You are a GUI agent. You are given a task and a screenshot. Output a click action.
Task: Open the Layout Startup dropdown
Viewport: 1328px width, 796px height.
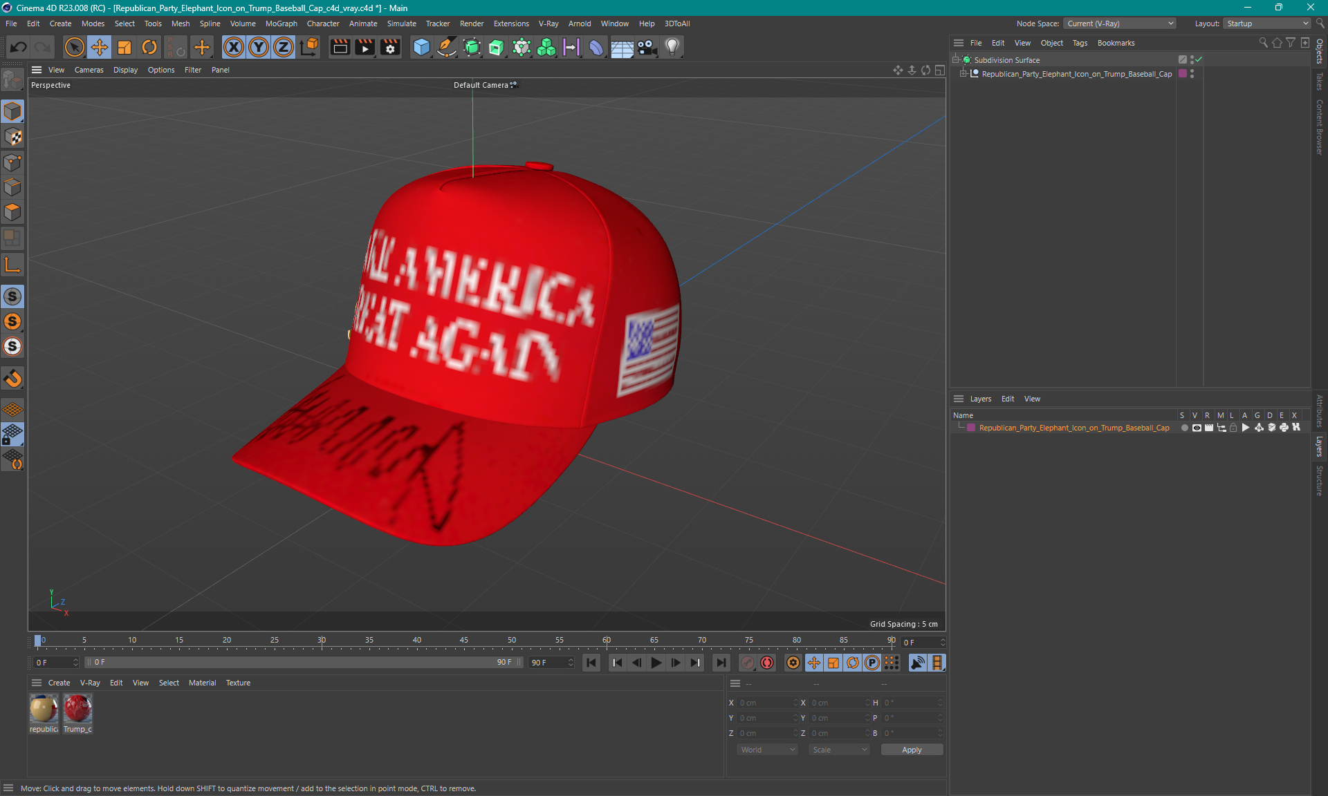(1267, 23)
